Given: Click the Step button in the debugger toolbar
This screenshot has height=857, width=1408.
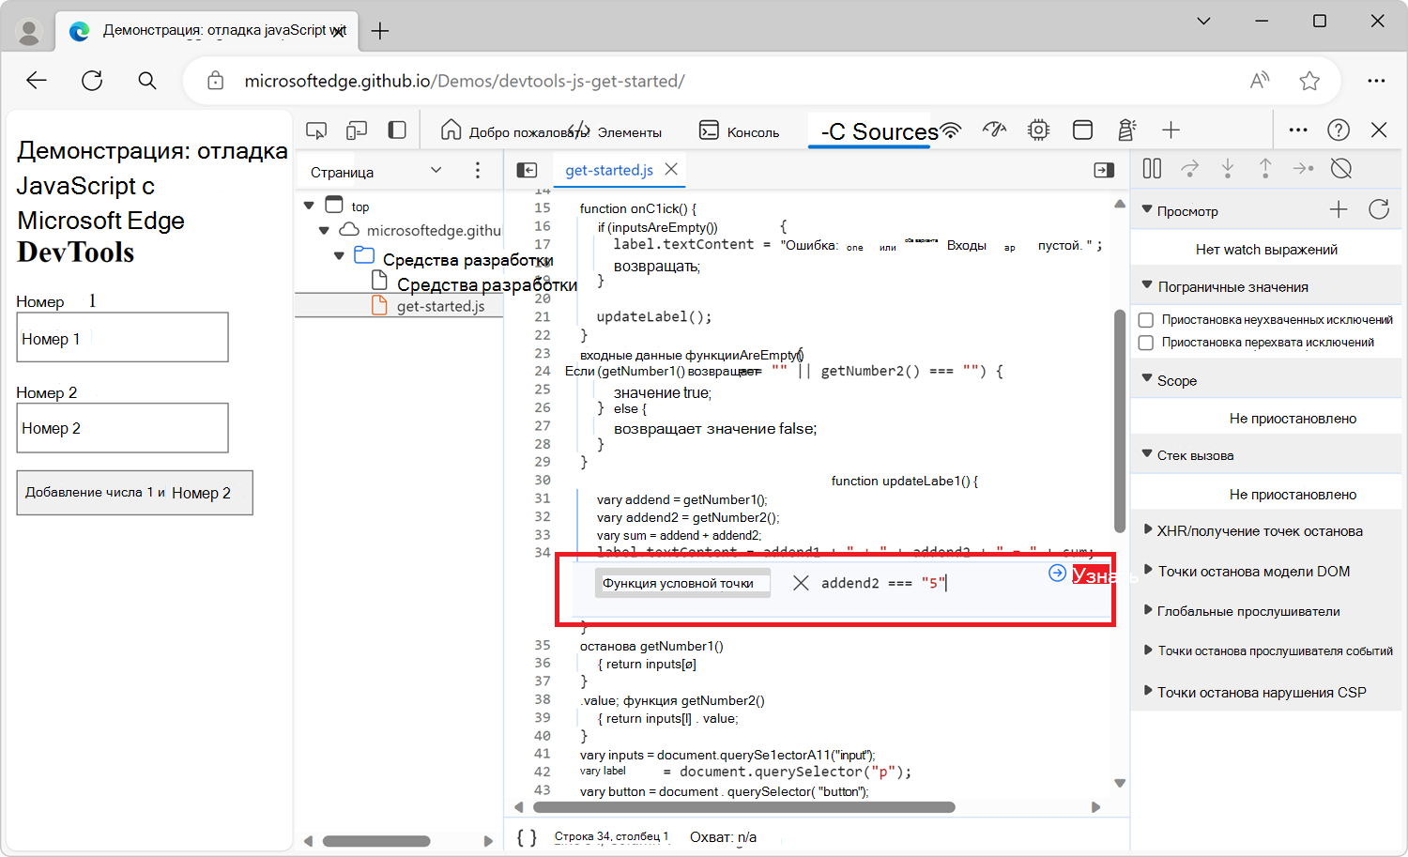Looking at the screenshot, I should pyautogui.click(x=1303, y=169).
